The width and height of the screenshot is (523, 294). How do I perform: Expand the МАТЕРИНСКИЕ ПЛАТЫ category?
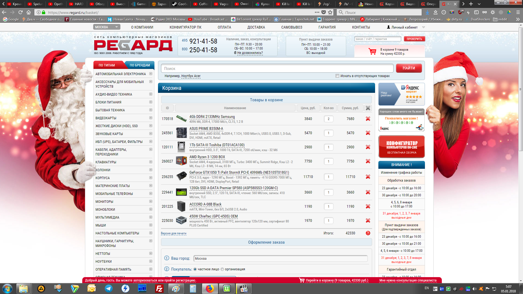point(151,186)
